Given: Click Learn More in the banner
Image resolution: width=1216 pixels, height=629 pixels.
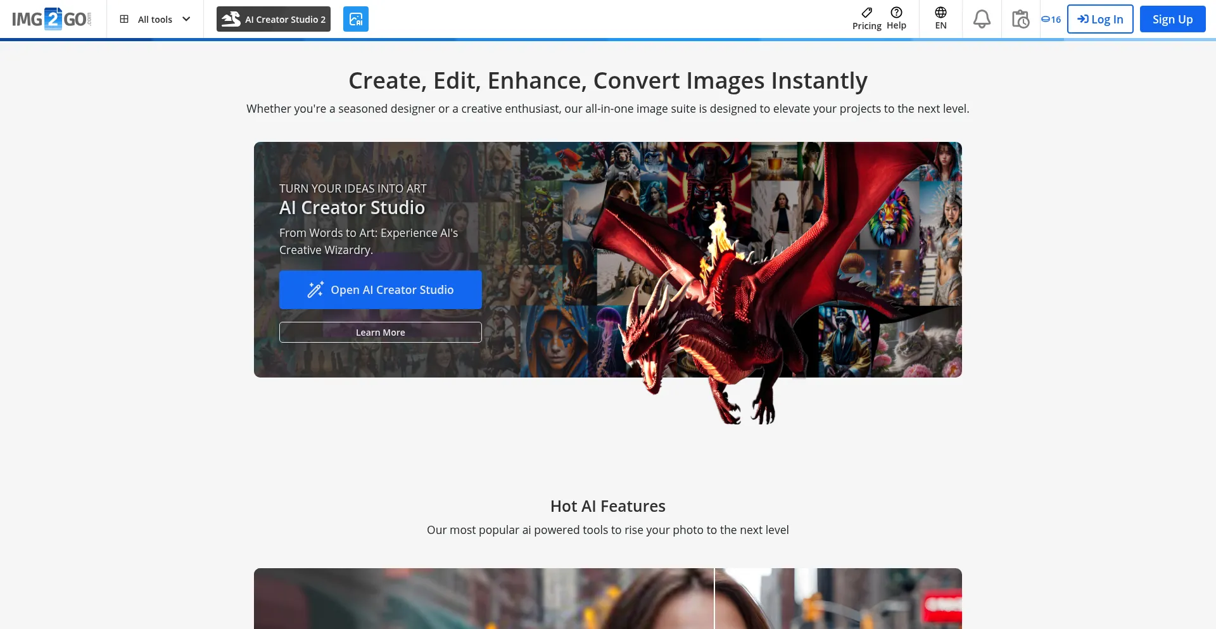Looking at the screenshot, I should [x=380, y=333].
